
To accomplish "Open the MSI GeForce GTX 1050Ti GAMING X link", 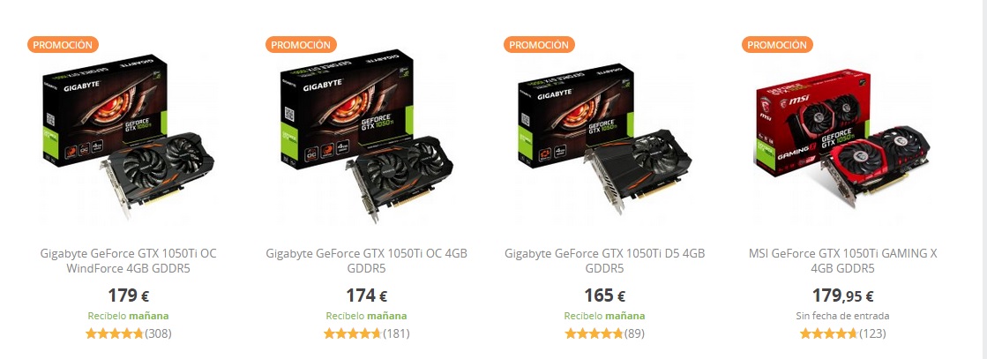I will pyautogui.click(x=843, y=261).
